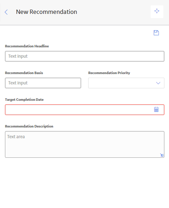
Task: Go back using the left arrow icon
Action: (6, 12)
